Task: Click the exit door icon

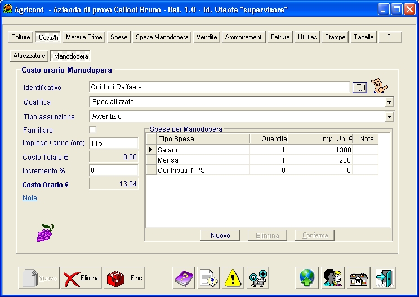Action: point(385,278)
